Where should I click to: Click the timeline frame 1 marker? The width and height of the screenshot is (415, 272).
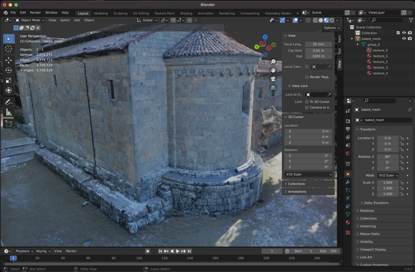[x=13, y=258]
